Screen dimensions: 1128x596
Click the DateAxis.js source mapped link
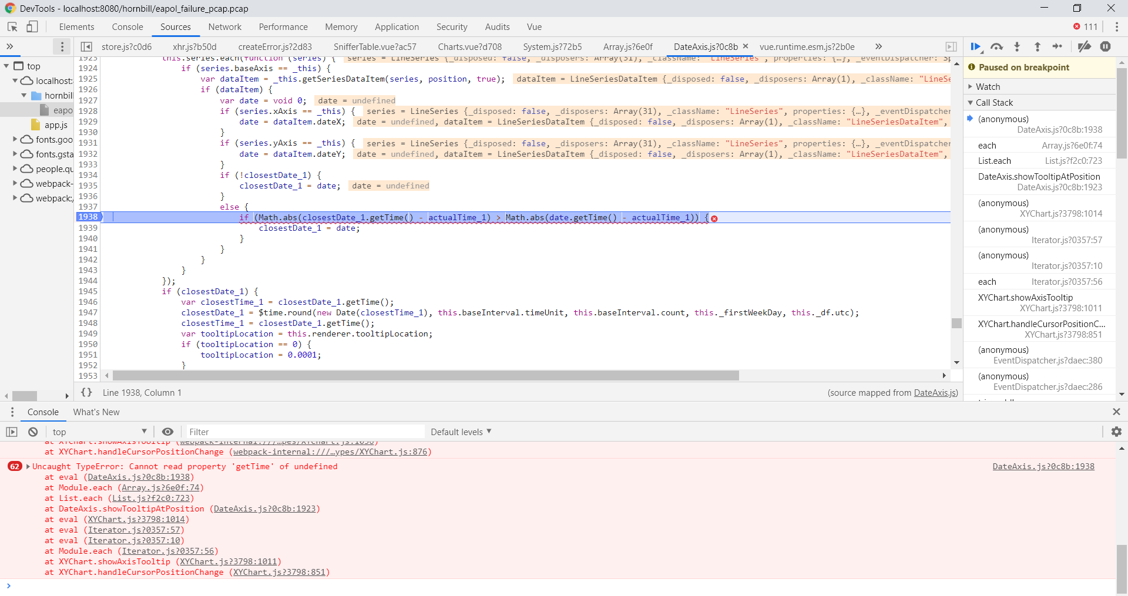pos(935,393)
